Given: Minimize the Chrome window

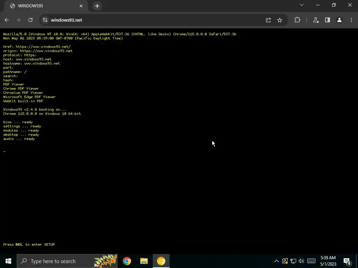Looking at the screenshot, I should (x=317, y=5).
